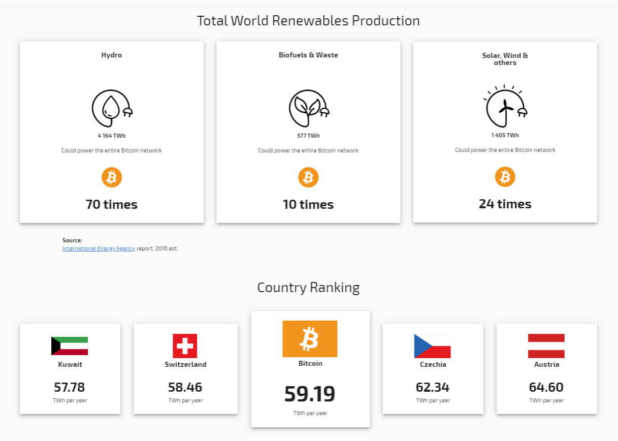Click the "1 405 TWh" value
The height and width of the screenshot is (441, 618).
coord(505,135)
